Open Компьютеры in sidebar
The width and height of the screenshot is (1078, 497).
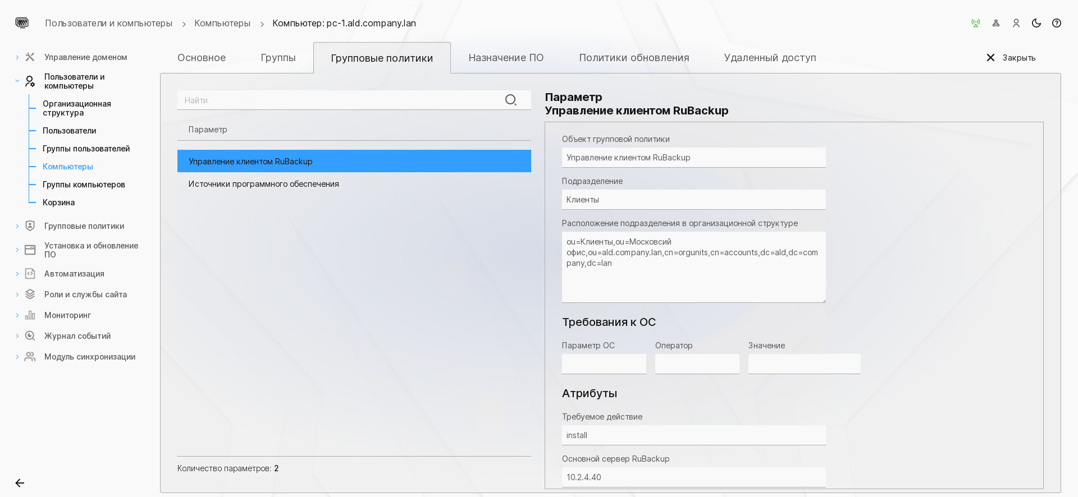coord(68,167)
